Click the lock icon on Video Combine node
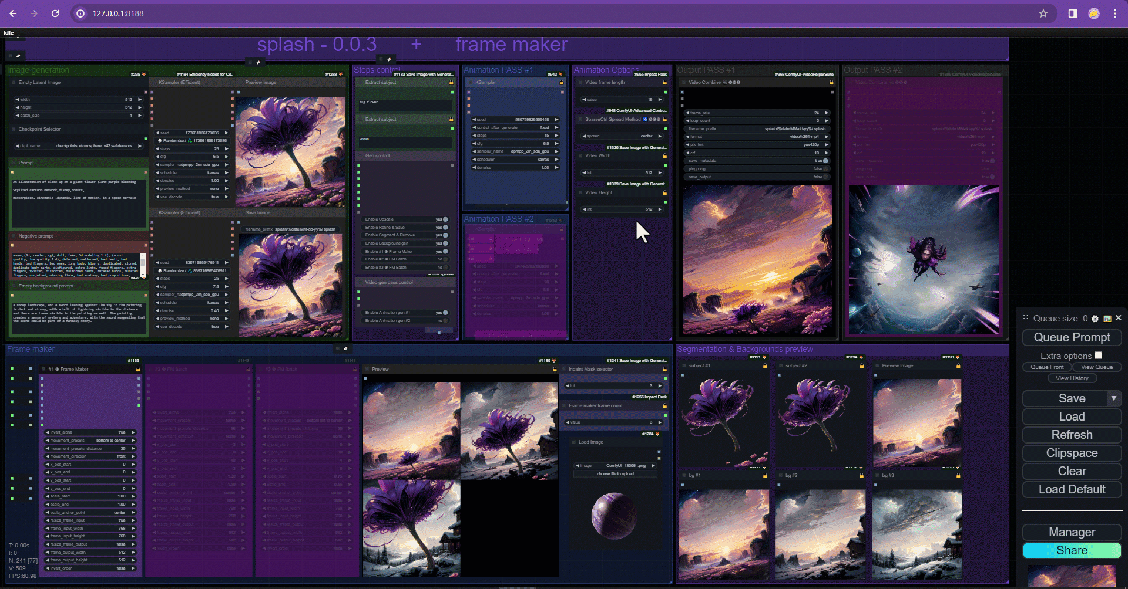The image size is (1128, 589). click(831, 83)
